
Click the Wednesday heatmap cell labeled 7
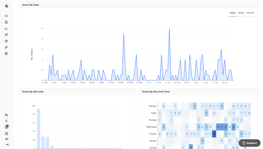(222, 127)
